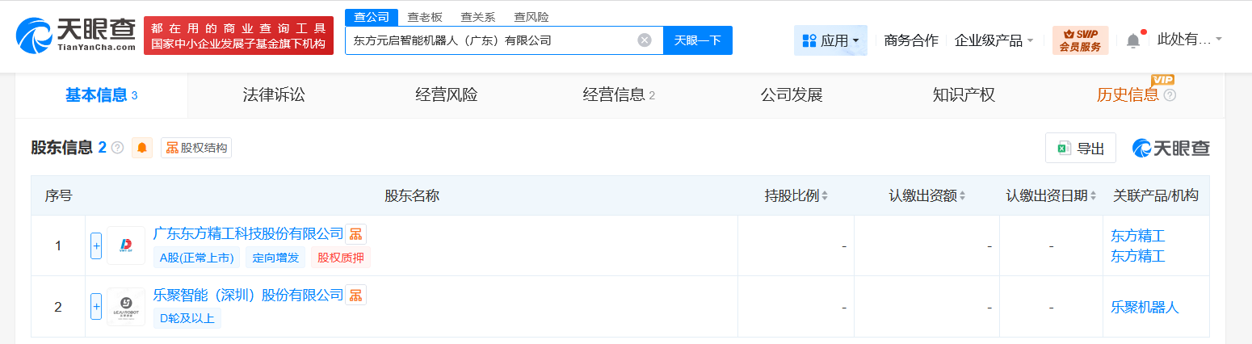The image size is (1252, 344).
Task: Switch to the 法律诉讼 tab
Action: (x=274, y=95)
